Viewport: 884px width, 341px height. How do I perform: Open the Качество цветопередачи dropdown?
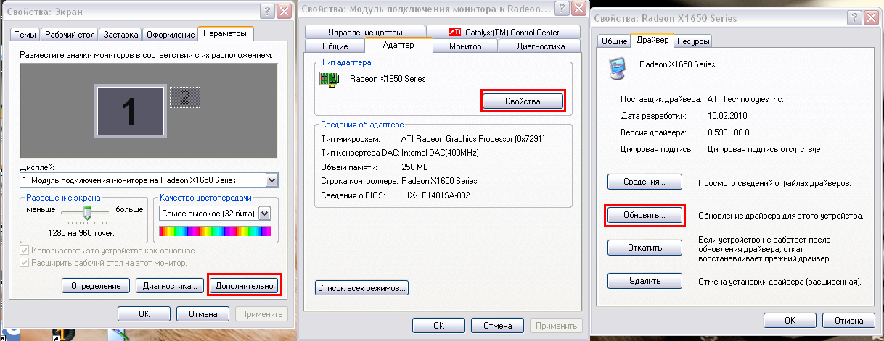264,214
